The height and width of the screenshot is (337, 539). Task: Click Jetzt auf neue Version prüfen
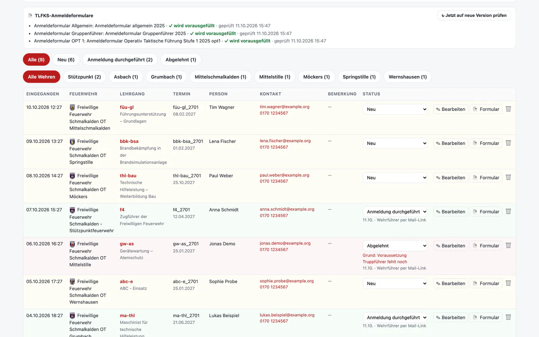[x=474, y=15]
